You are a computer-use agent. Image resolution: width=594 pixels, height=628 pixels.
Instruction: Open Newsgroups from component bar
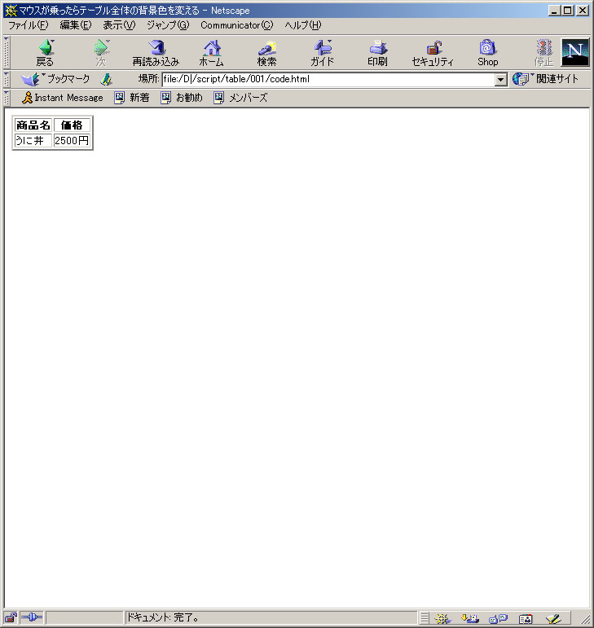click(498, 618)
